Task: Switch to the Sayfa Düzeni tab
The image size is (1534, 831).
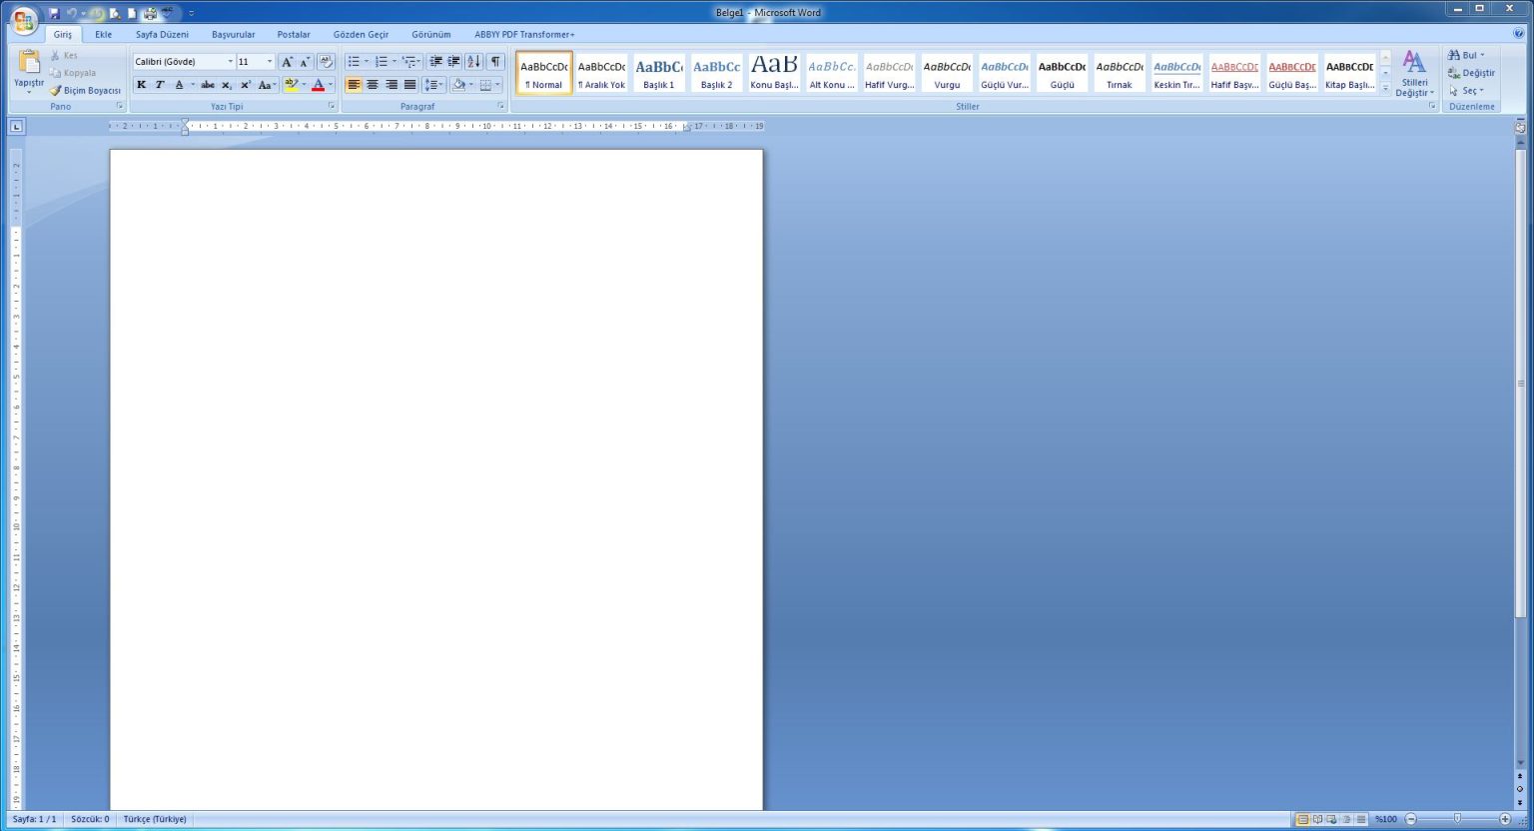Action: (162, 35)
